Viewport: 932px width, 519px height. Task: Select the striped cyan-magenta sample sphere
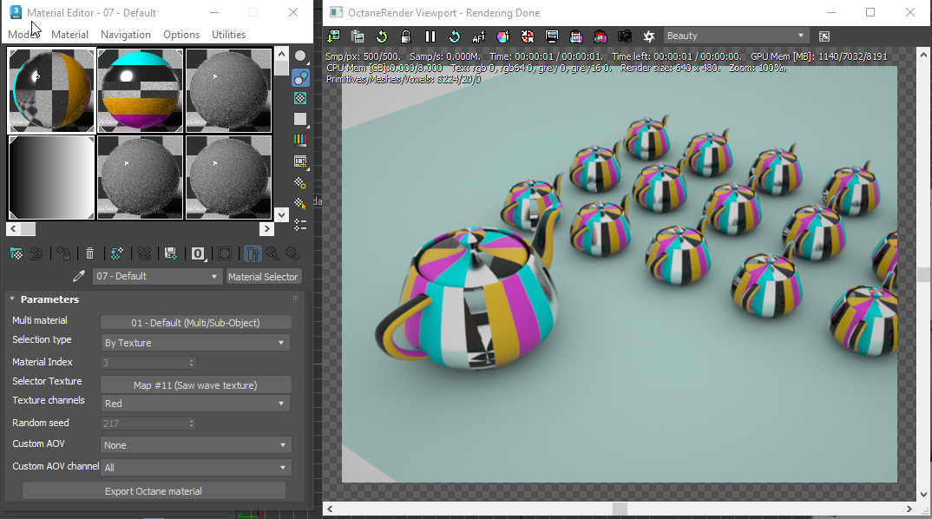click(140, 90)
